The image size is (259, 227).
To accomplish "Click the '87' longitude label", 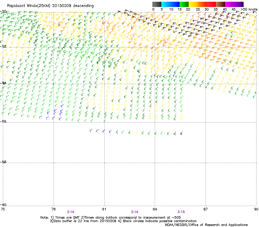I will (205, 209).
